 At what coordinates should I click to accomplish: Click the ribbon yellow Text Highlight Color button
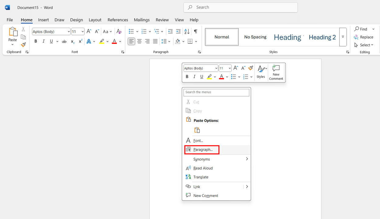102,41
